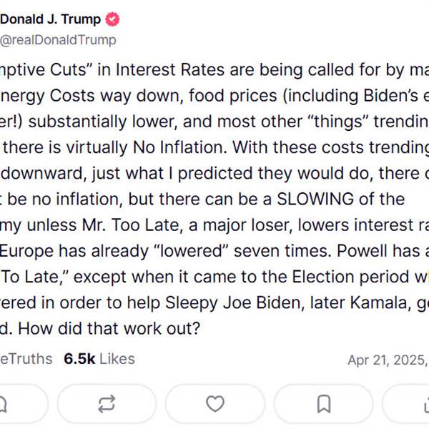
Task: Open the Donald J. Trump profile name
Action: tap(51, 19)
